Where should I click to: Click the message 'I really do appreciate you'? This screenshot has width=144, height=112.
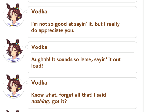[75, 27]
